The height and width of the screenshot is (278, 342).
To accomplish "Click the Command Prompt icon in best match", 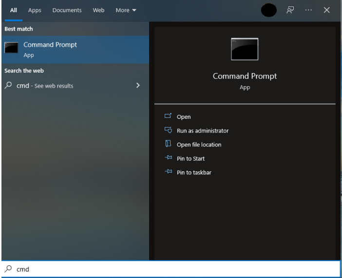I will click(x=11, y=48).
